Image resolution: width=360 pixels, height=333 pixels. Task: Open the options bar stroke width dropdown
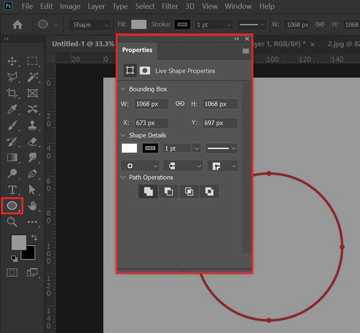229,25
